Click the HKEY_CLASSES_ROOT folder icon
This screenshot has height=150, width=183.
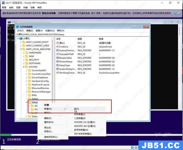(23, 42)
